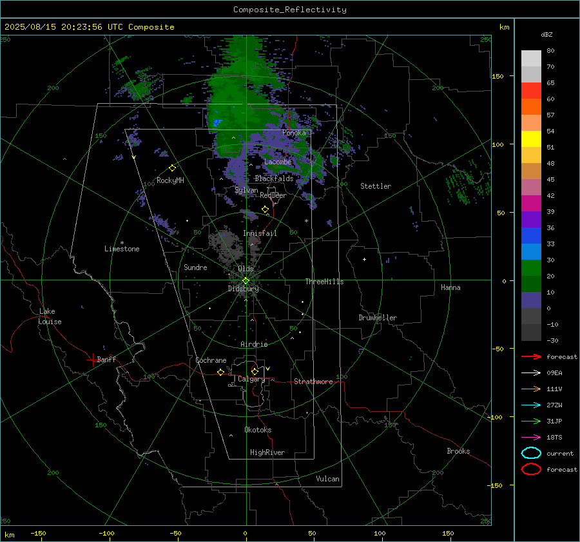Click the Lacombe city label
Viewport: 580px width, 542px height.
coord(278,162)
